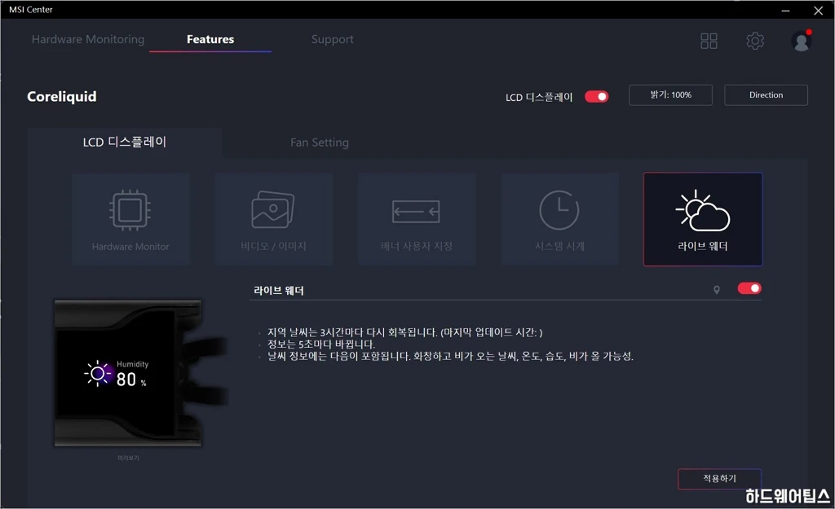Toggle the 라이브 웨더 switch off

[x=749, y=288]
